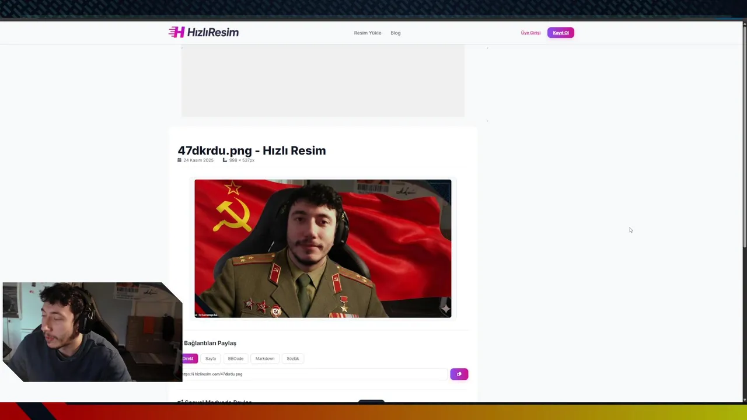747x420 pixels.
Task: Open the HızlıResim logo home link
Action: pyautogui.click(x=204, y=32)
